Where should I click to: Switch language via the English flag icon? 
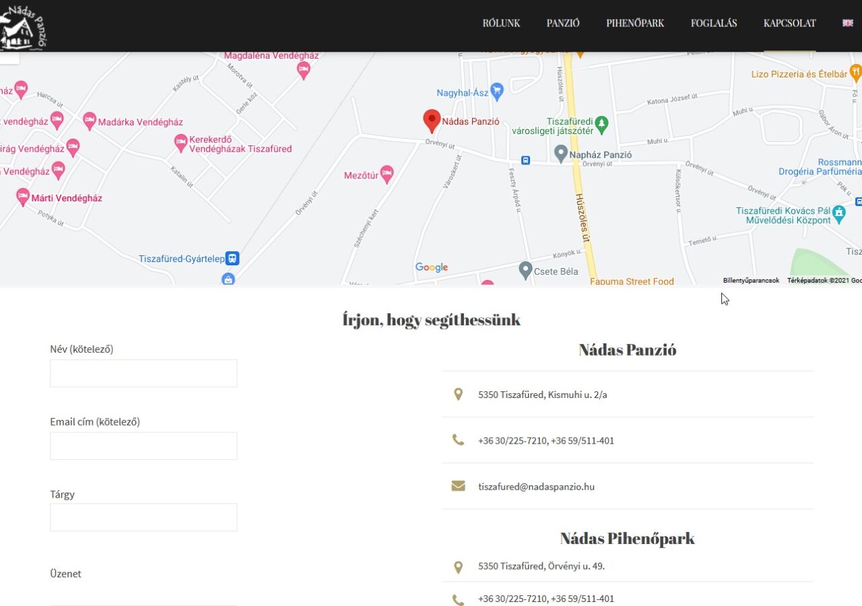(x=848, y=23)
